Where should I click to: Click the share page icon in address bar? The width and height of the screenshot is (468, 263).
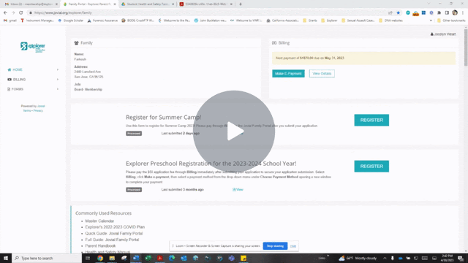tap(390, 13)
